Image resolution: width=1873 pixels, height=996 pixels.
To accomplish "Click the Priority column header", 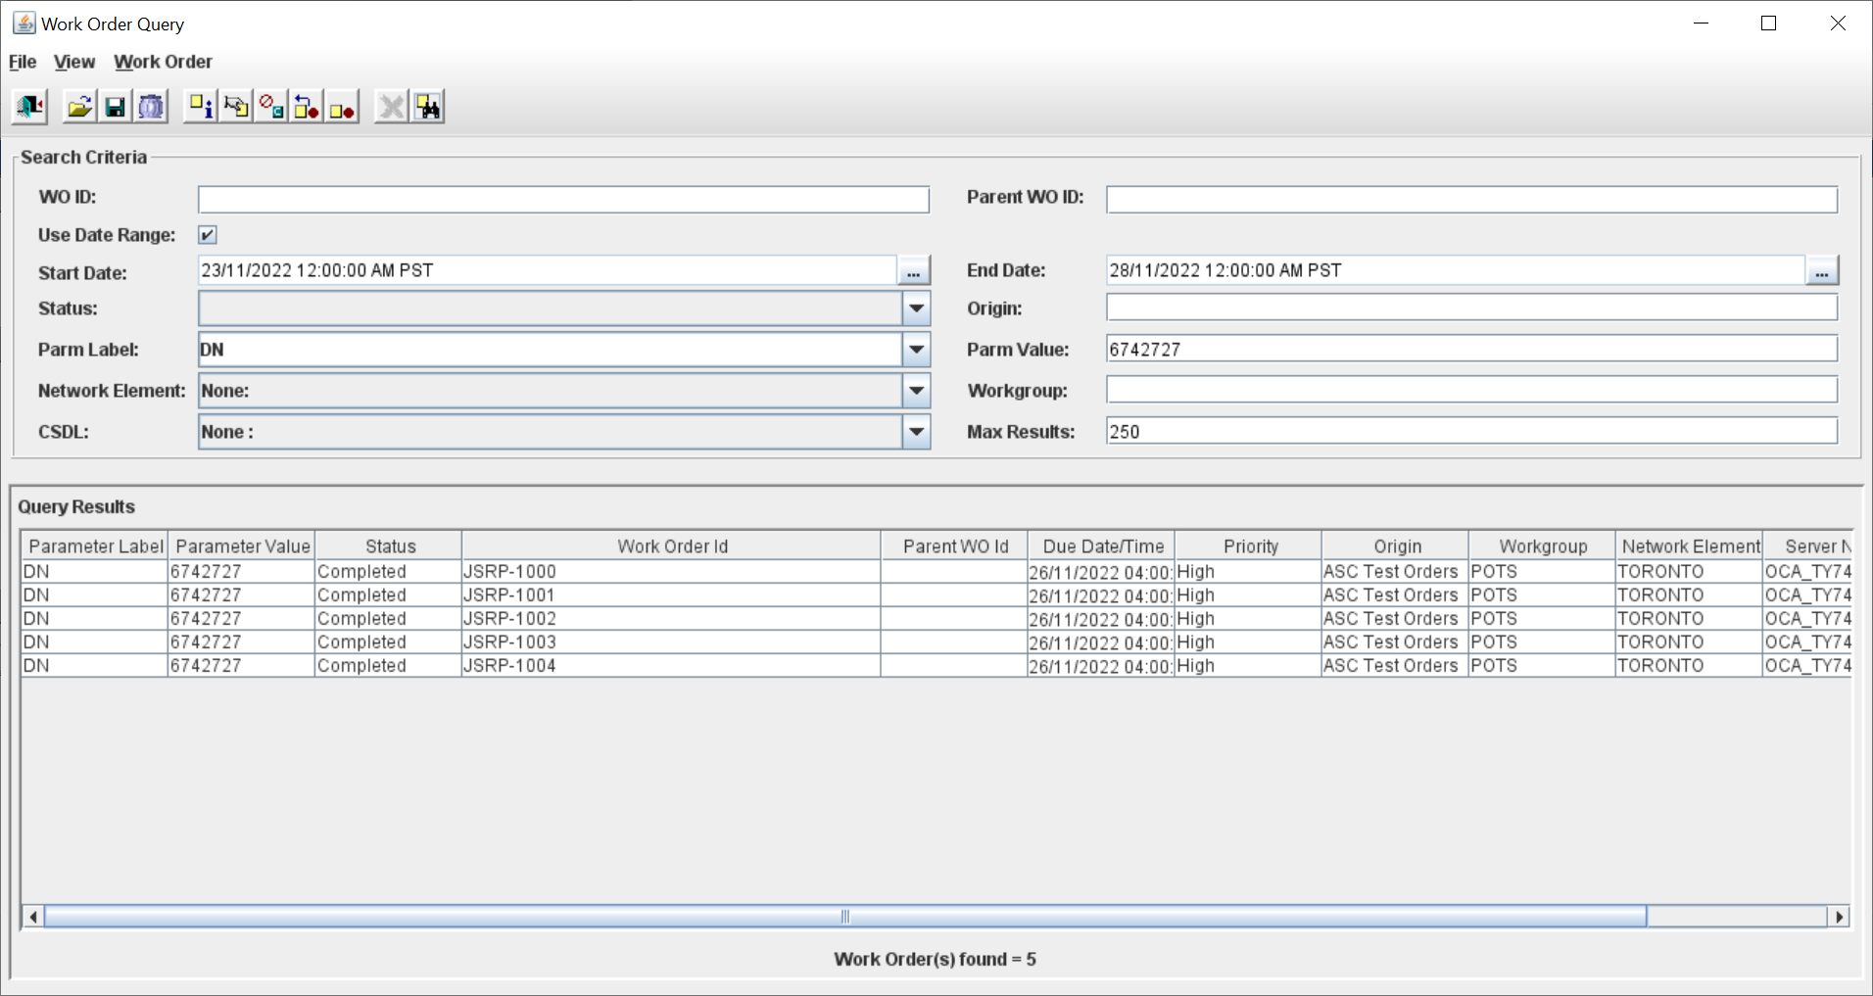I will [1249, 546].
